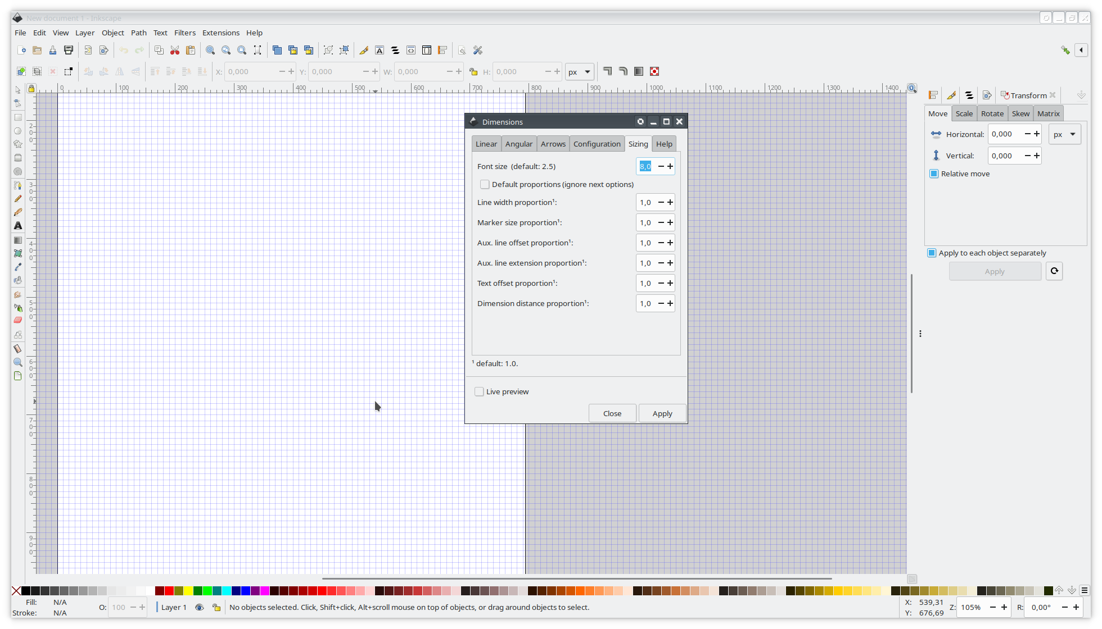Open the Extensions menu
Viewport: 1102px width, 629px height.
220,33
